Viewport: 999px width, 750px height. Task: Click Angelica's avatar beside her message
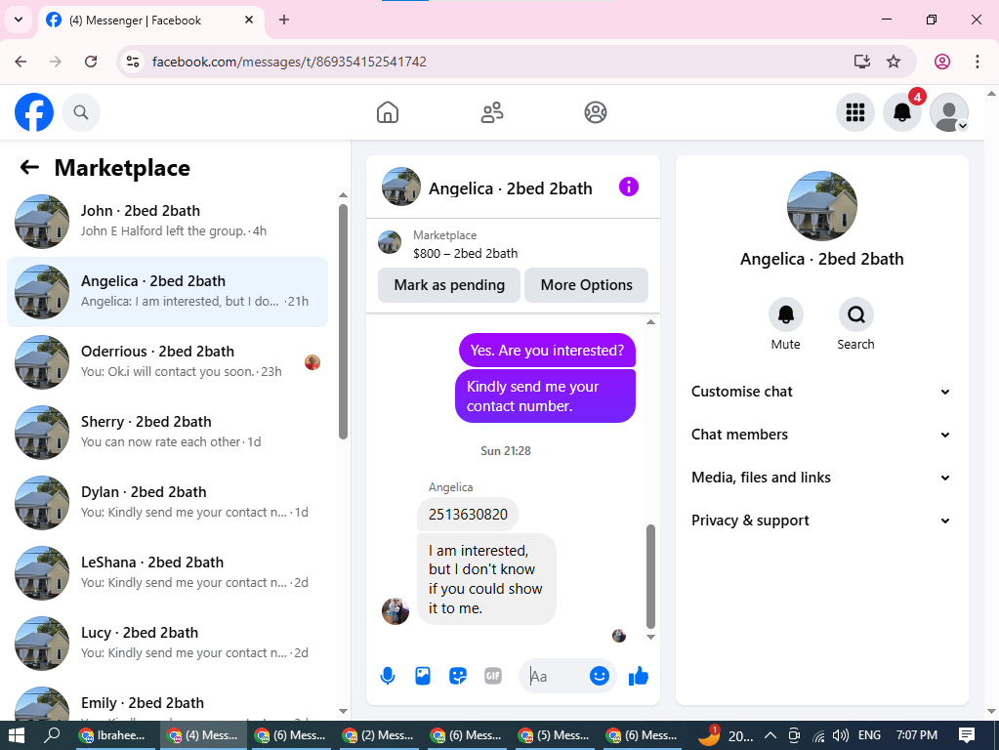(395, 611)
